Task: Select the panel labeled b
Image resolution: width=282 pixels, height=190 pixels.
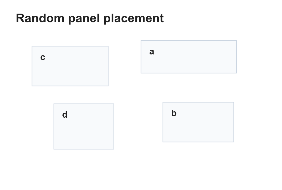Action: tap(198, 122)
